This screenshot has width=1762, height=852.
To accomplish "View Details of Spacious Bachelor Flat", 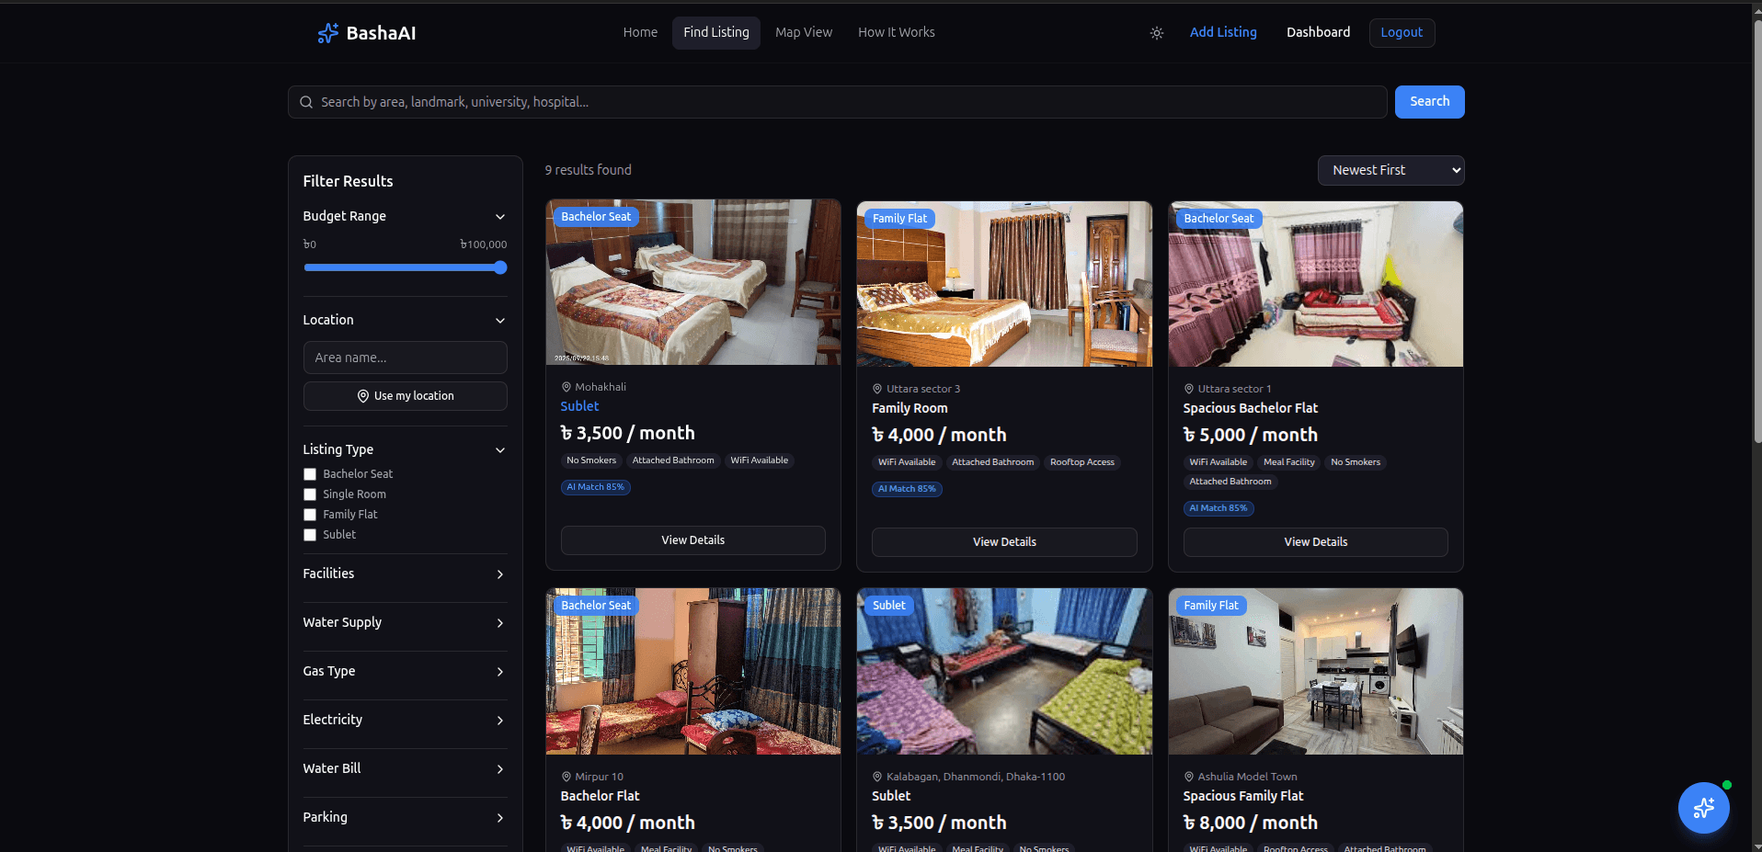I will [1315, 542].
